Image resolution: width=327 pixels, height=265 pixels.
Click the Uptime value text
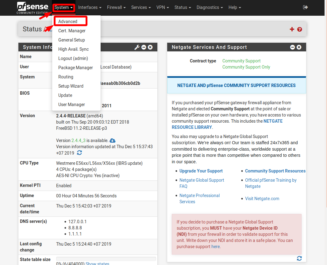pos(86,196)
